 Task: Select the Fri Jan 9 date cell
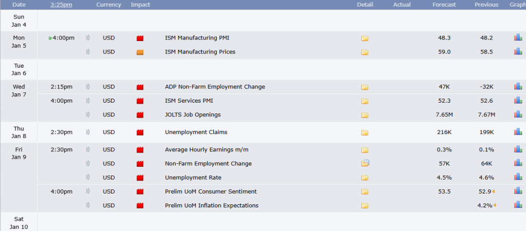(19, 153)
